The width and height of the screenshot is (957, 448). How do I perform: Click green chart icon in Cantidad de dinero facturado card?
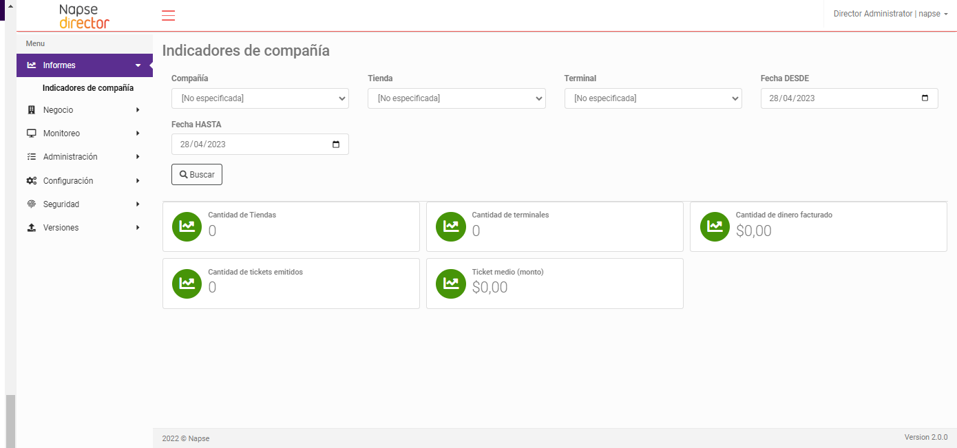coord(715,226)
